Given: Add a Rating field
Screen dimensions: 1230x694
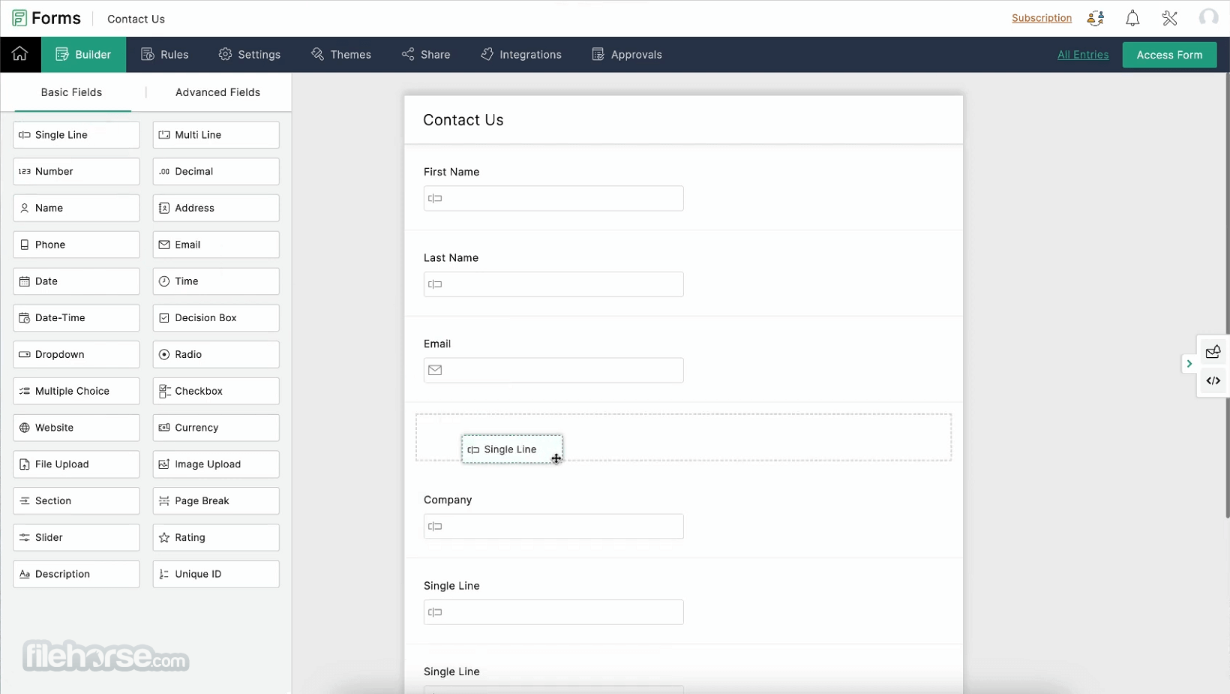Looking at the screenshot, I should coord(216,537).
